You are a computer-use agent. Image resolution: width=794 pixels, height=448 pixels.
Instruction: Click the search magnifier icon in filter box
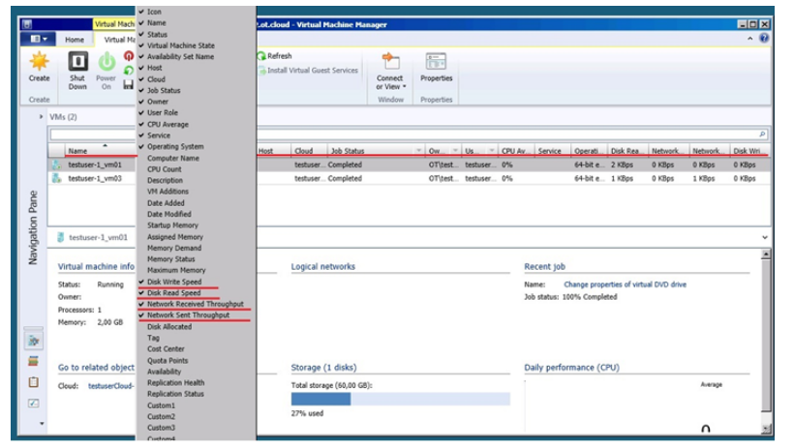click(x=762, y=134)
